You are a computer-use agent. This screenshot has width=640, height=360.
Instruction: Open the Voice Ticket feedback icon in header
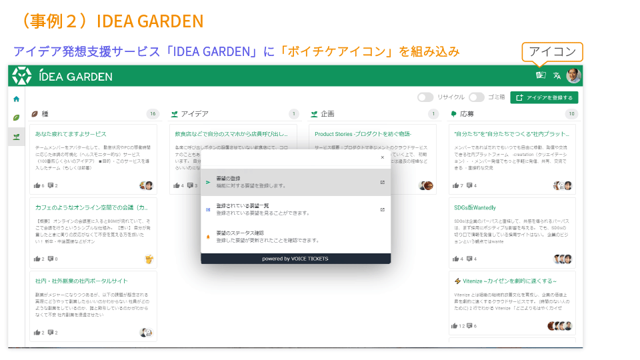[x=541, y=75]
